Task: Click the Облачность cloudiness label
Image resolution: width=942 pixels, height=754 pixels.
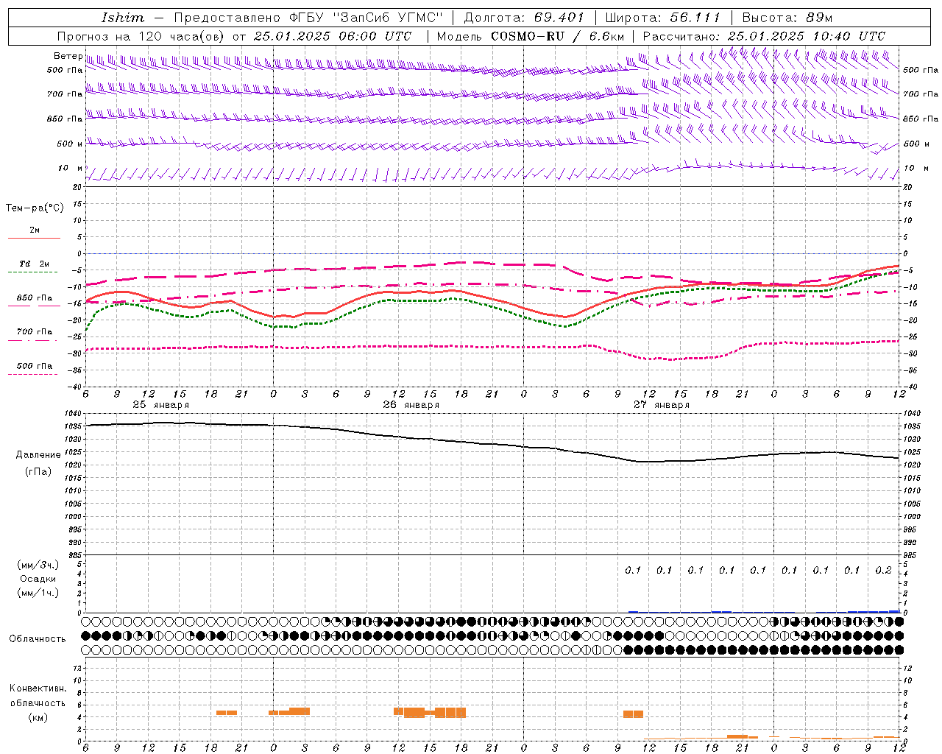Action: 38,639
